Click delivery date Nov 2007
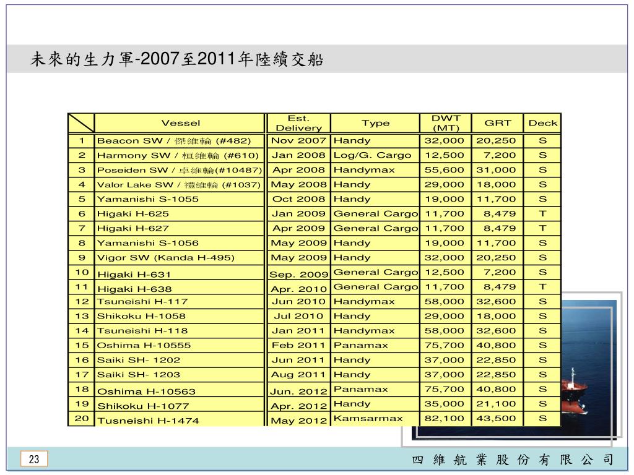 299,141
